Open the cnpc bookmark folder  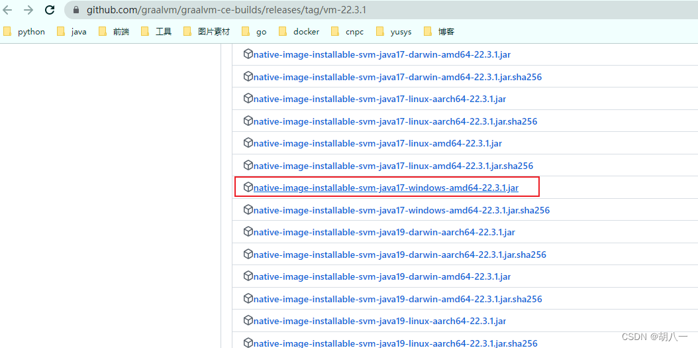pos(348,32)
